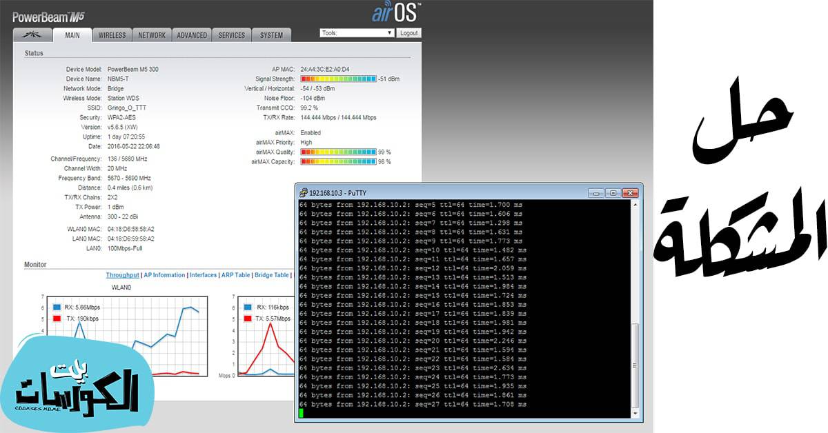828x433 pixels.
Task: Click the PuTTY line with seq=5
Action: click(411, 205)
